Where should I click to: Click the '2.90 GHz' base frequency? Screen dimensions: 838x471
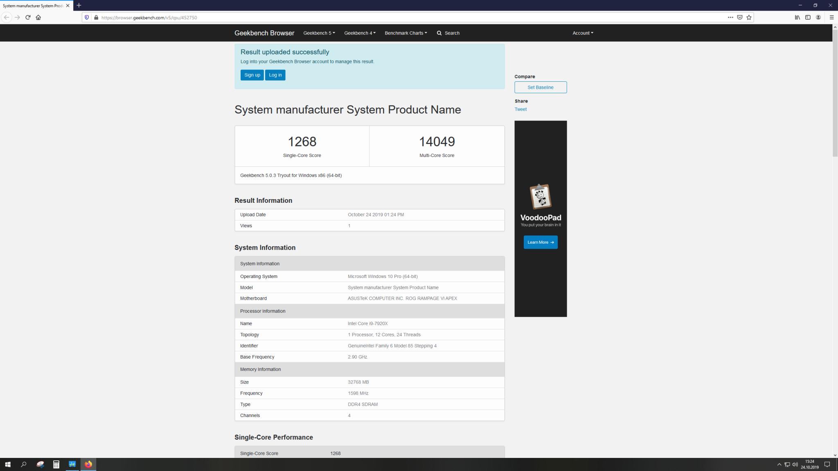(357, 357)
